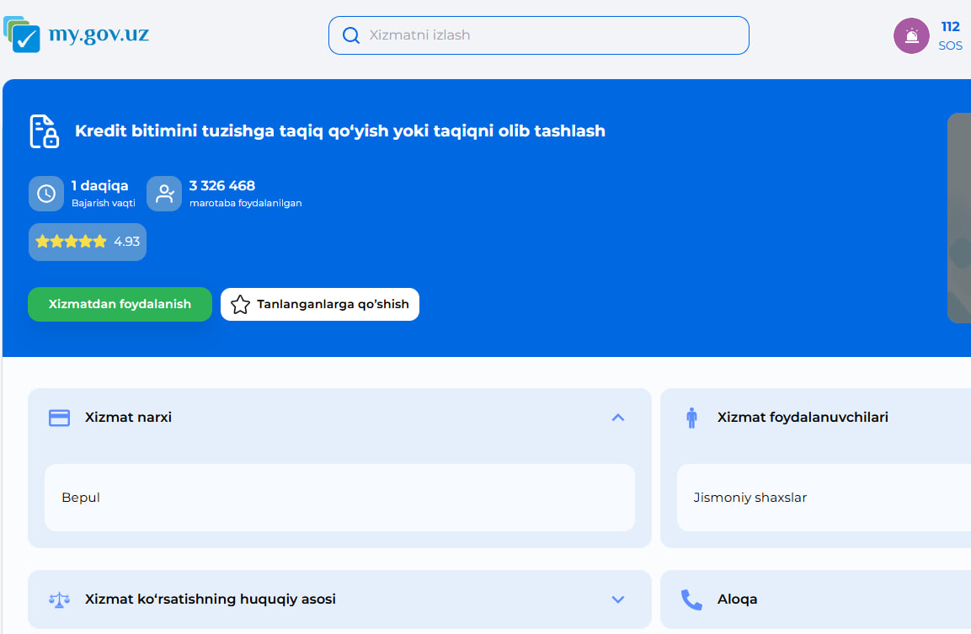Viewport: 971px width, 634px height.
Task: Click the credit card icon beside Xizmat narxi
Action: pyautogui.click(x=59, y=418)
